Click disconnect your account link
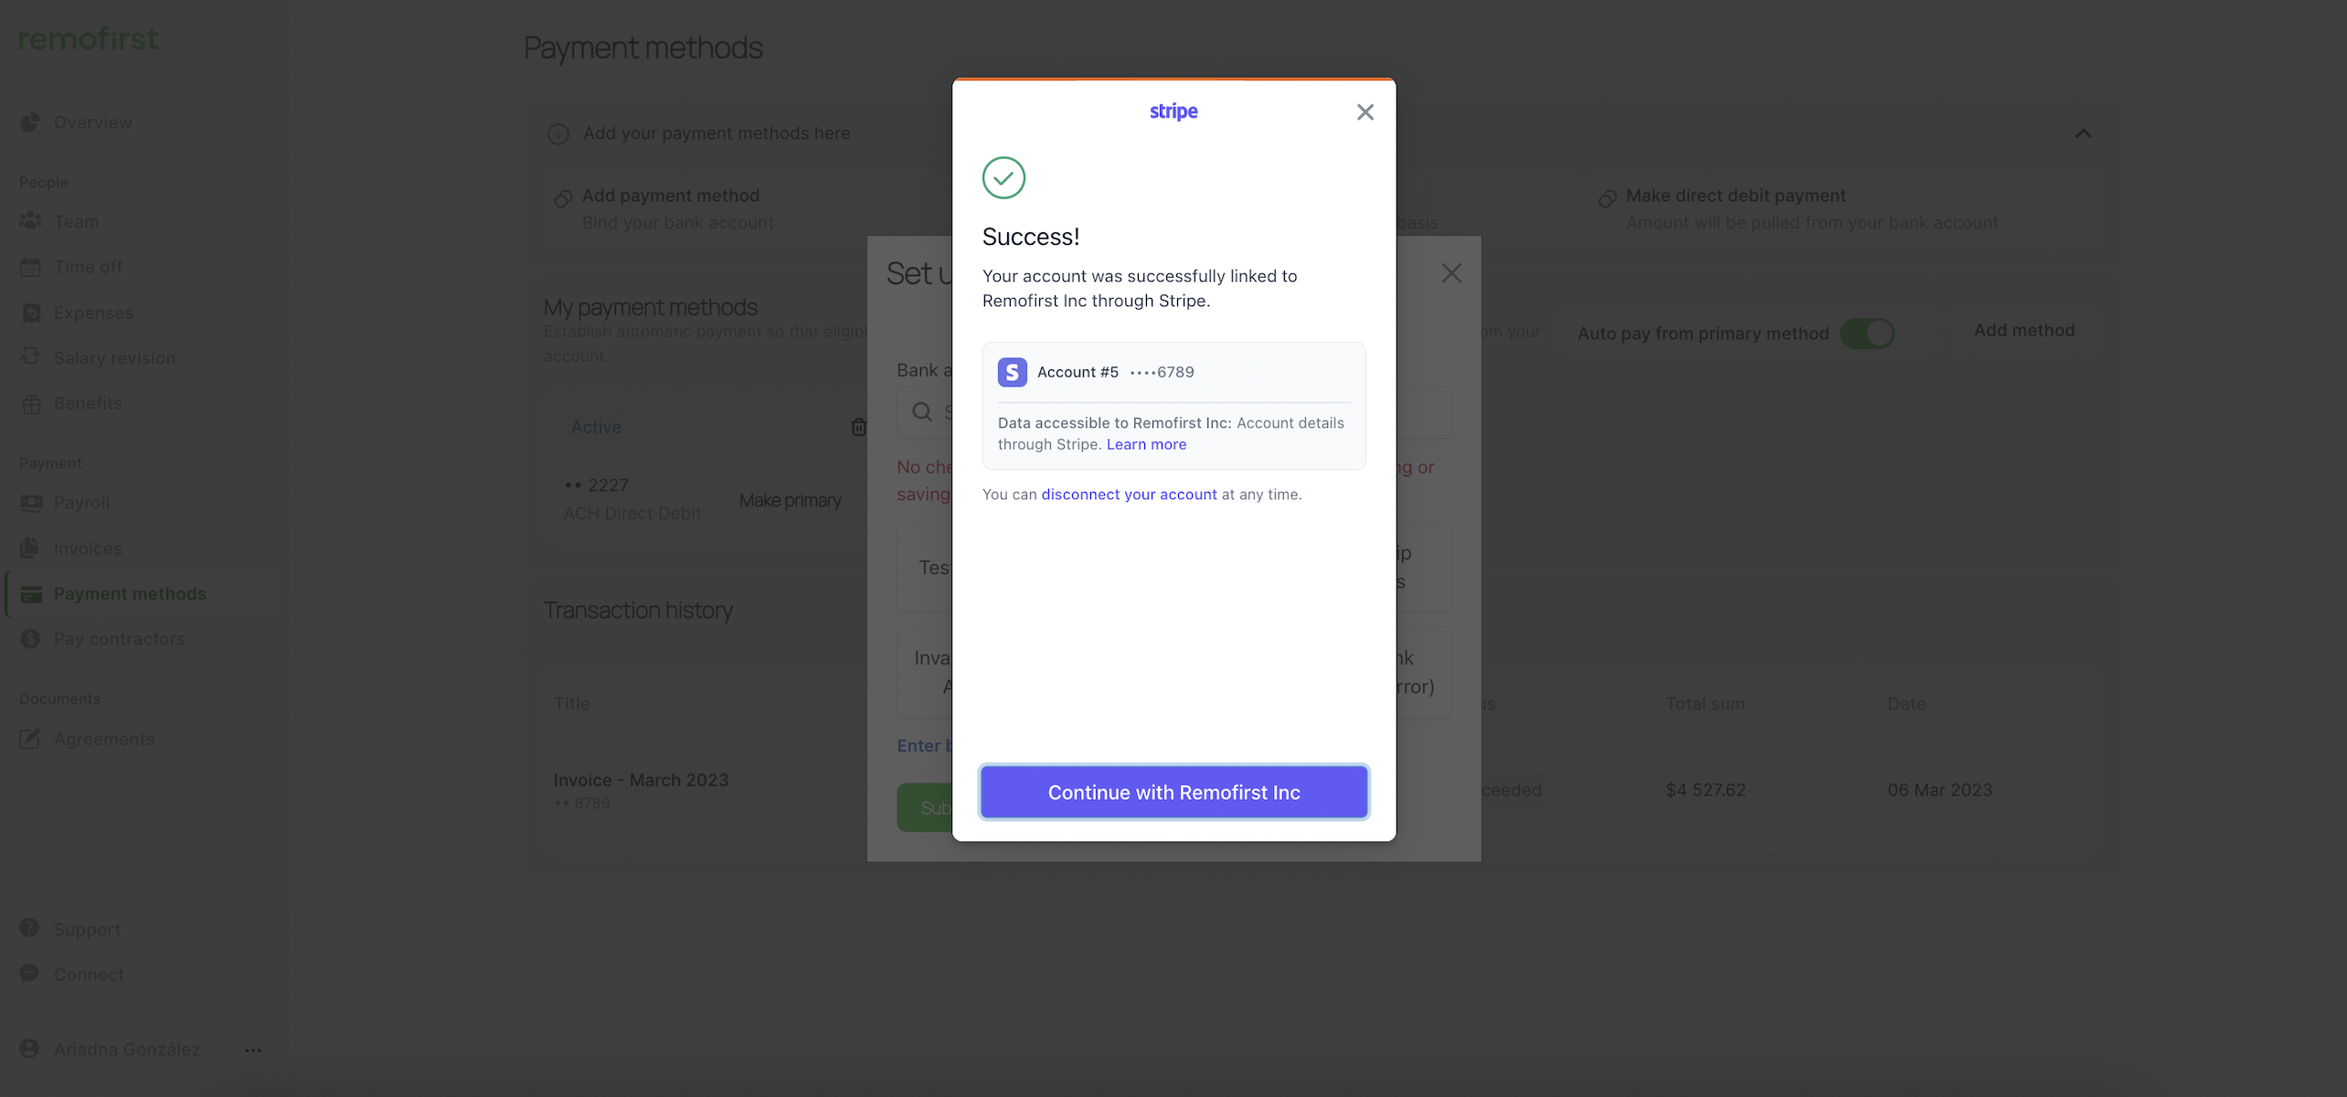 [1129, 495]
